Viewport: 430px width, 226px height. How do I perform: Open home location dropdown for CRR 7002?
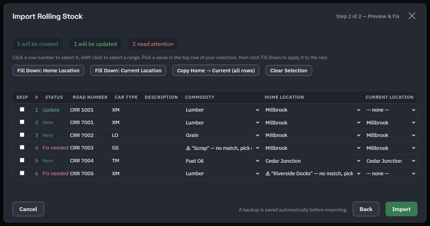tap(313, 135)
